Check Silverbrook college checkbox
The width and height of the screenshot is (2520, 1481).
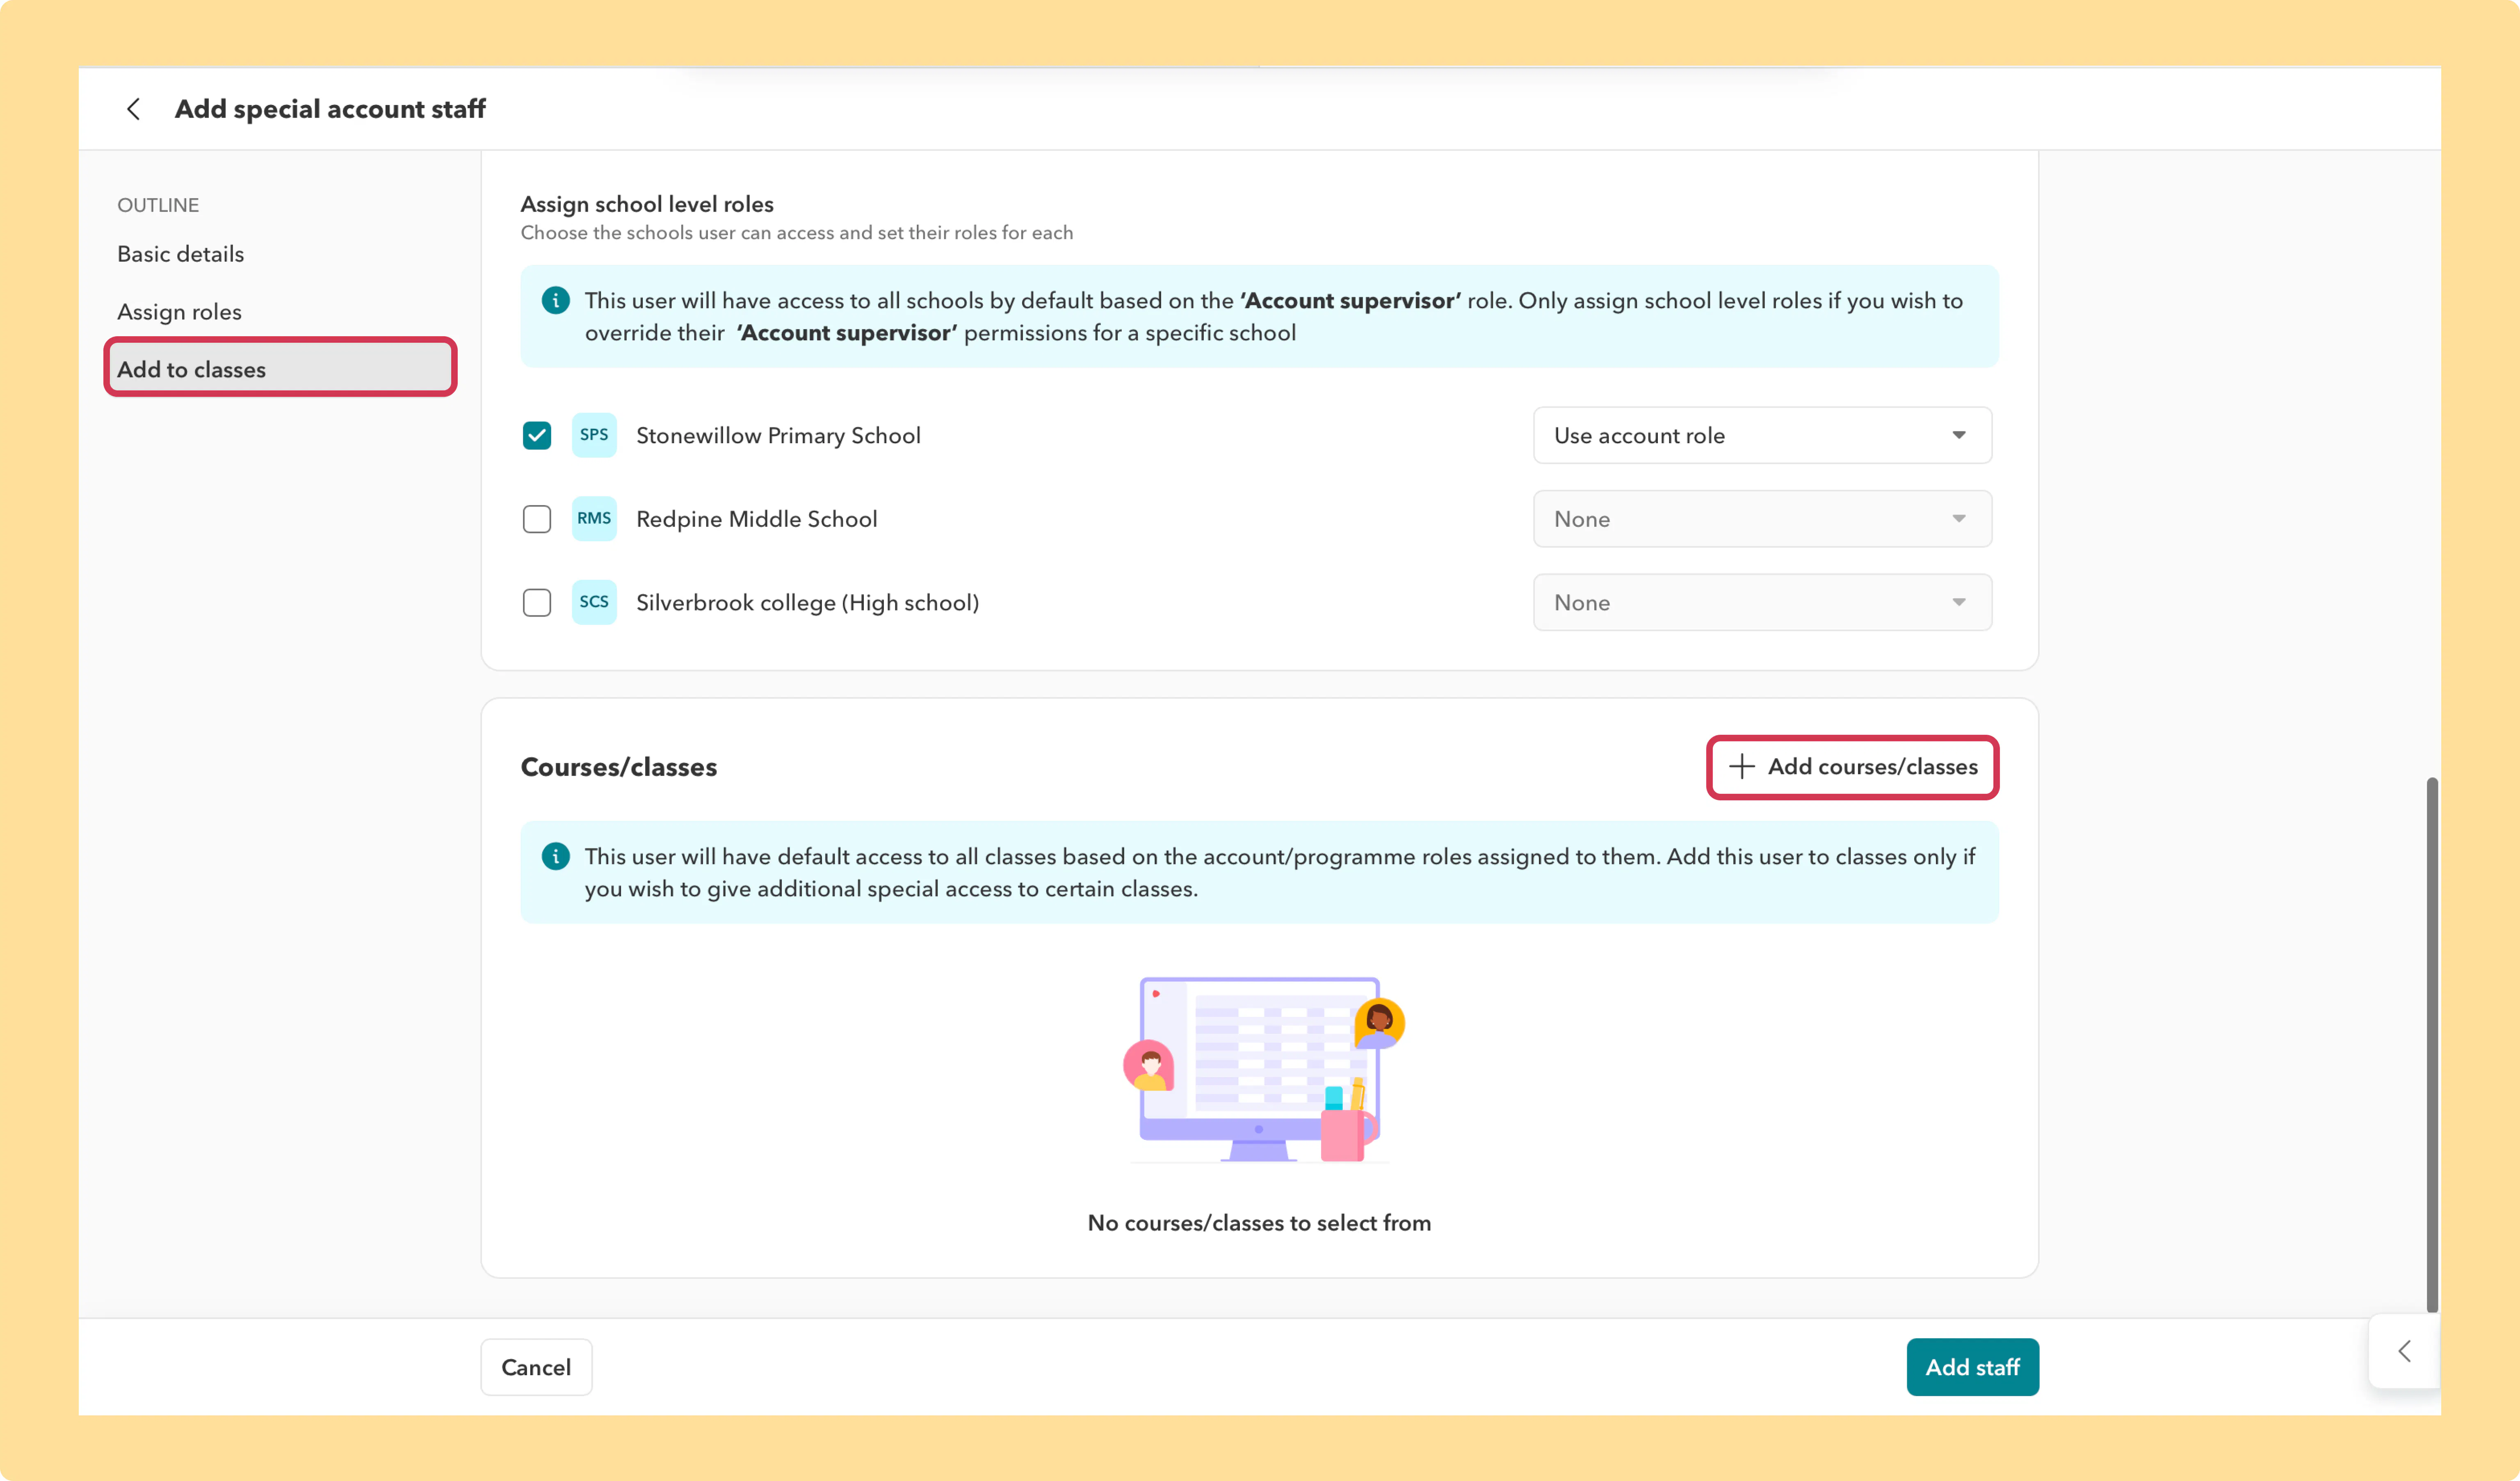(x=537, y=603)
